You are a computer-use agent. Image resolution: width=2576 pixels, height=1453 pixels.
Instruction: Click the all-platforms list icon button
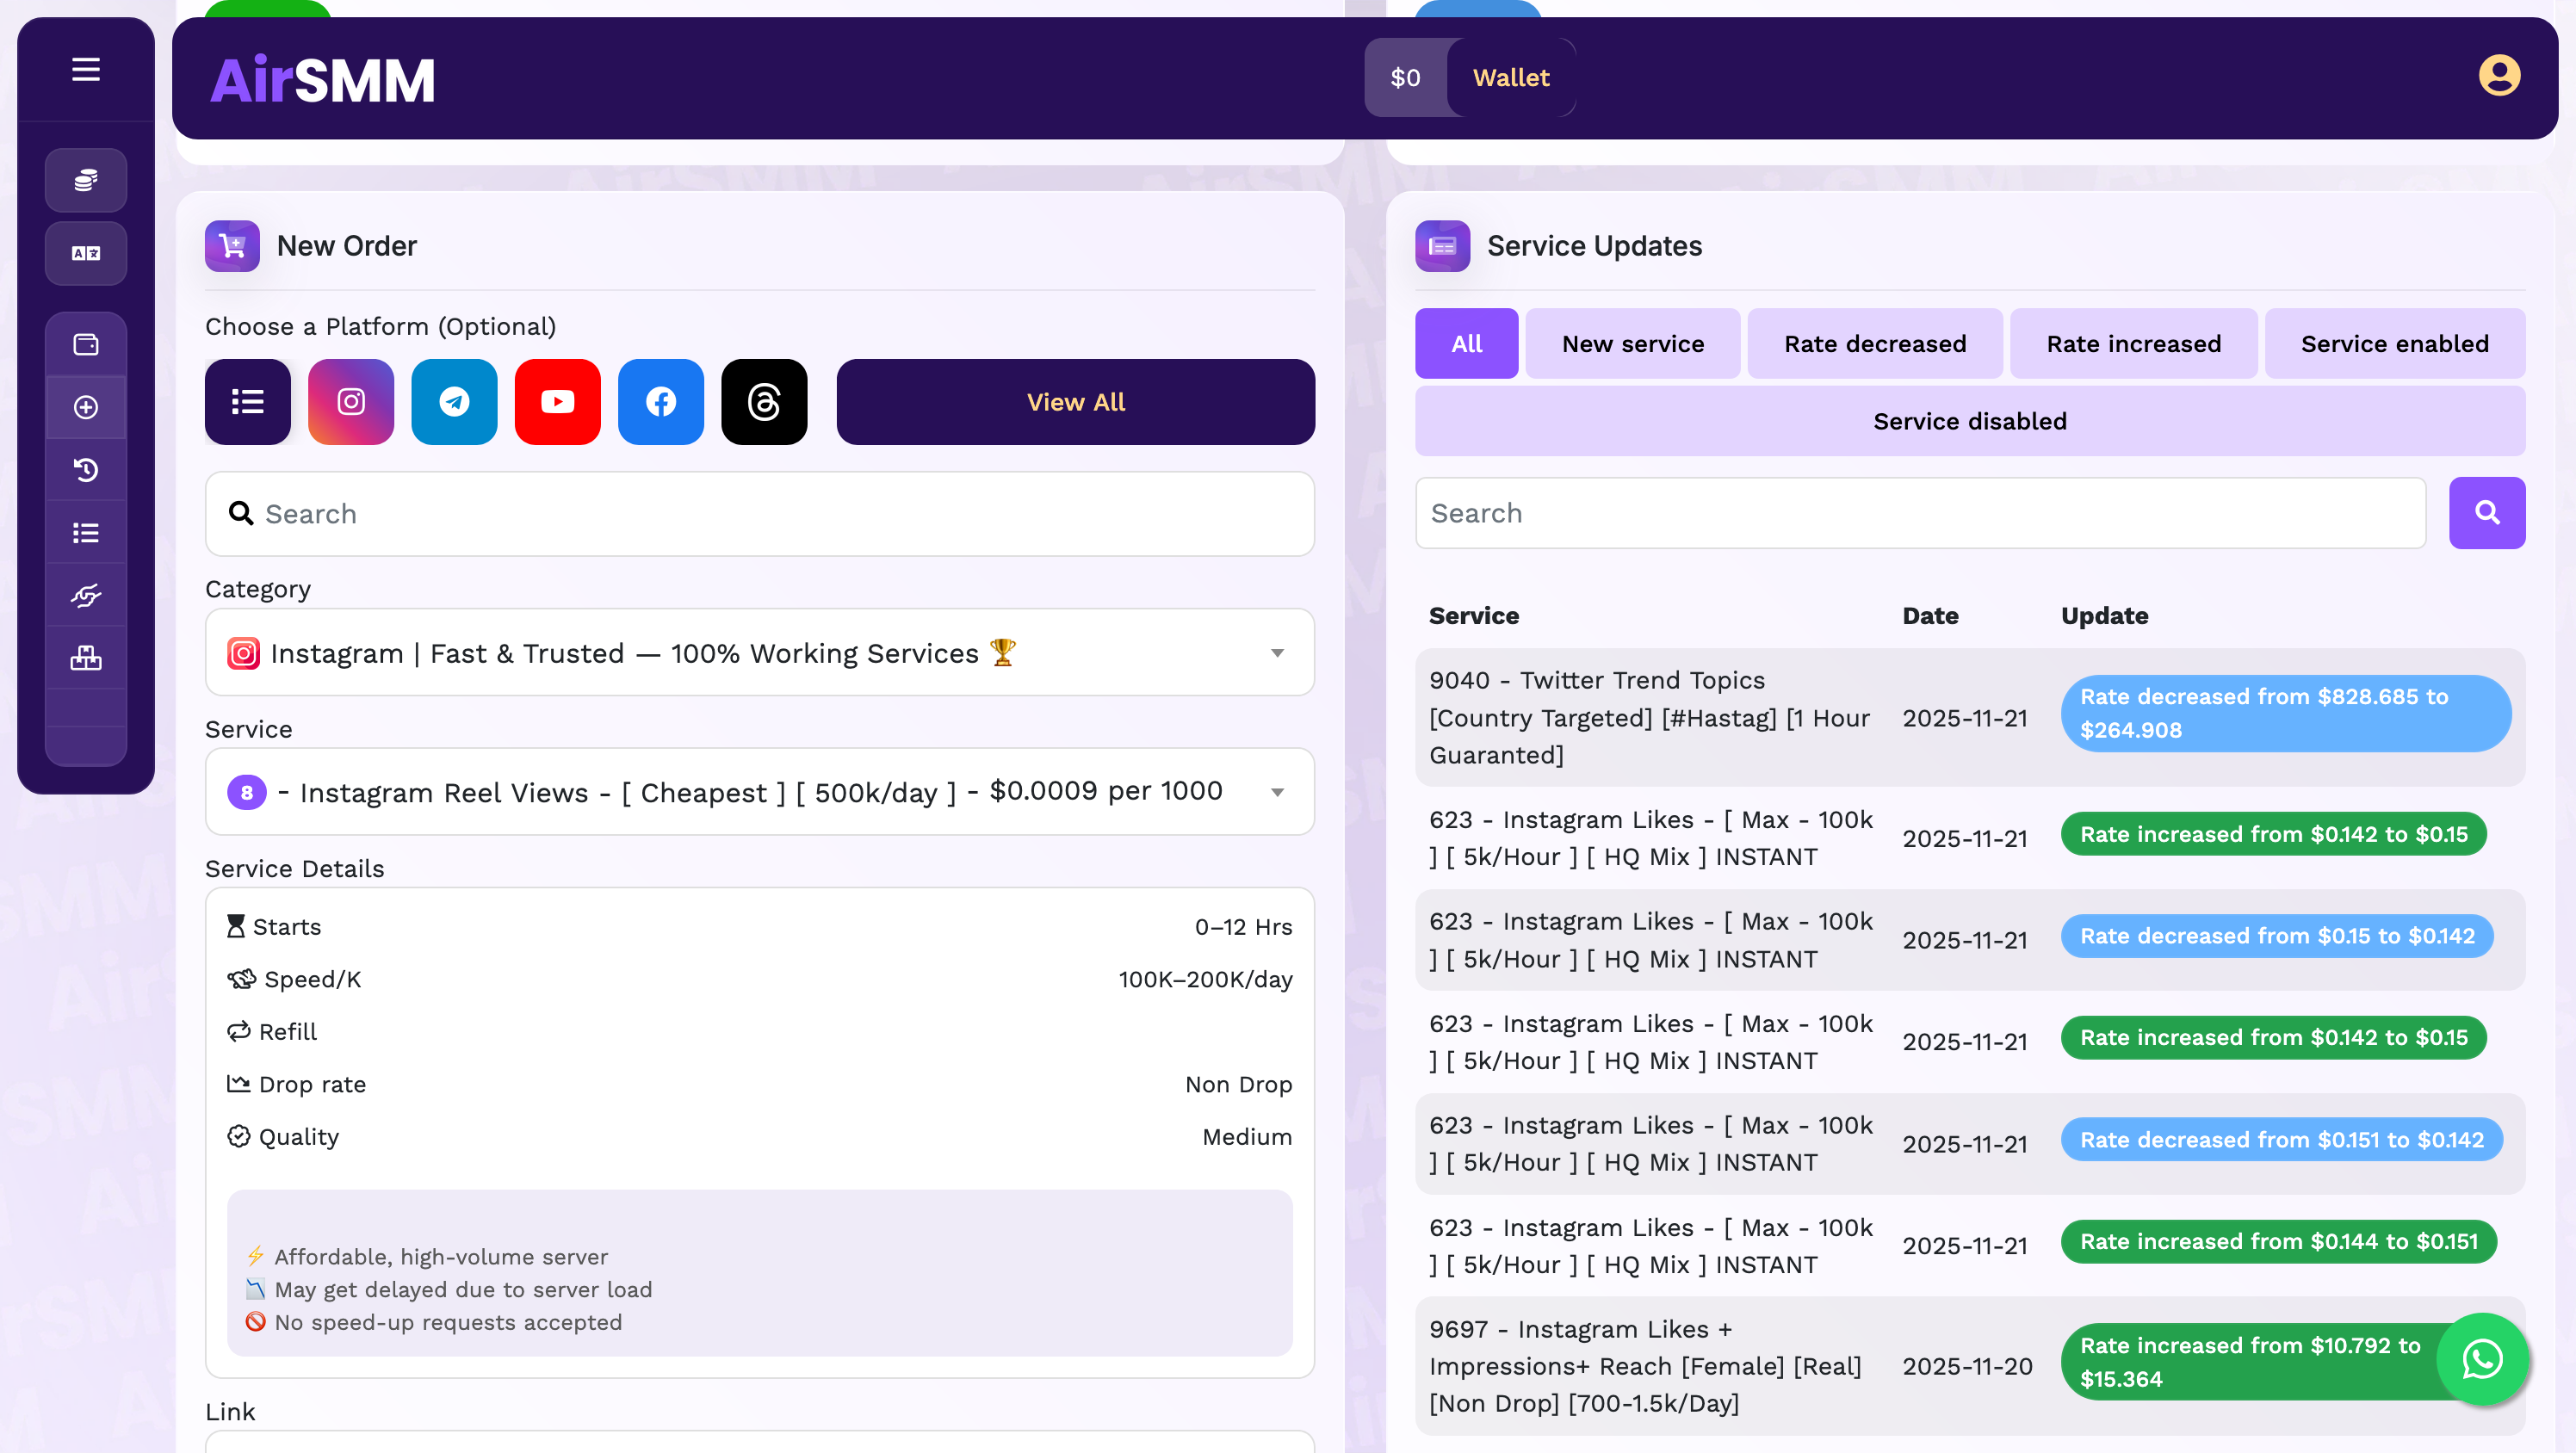[248, 402]
